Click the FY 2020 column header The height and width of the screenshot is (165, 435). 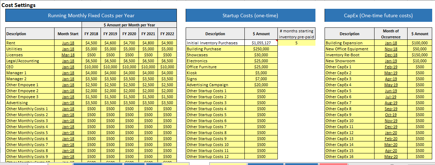tap(129, 34)
